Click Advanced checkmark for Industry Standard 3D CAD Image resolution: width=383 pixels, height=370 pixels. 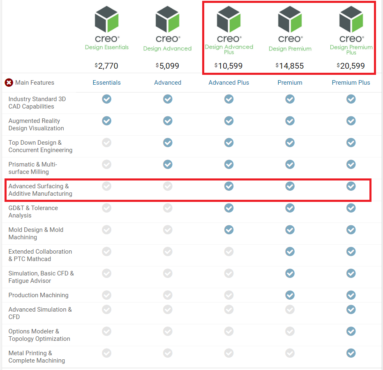click(168, 99)
